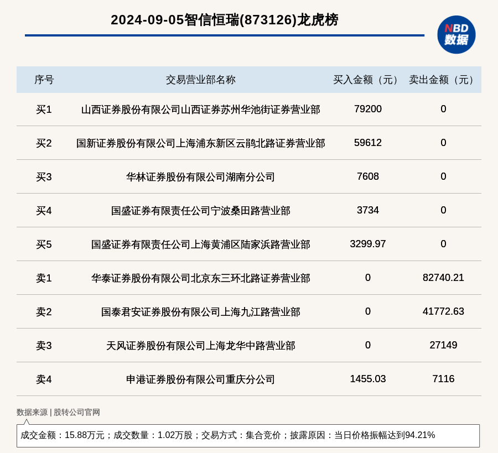Select 成交金额：15.88万元 in summary
Screen dimensions: 498x453
(62, 435)
